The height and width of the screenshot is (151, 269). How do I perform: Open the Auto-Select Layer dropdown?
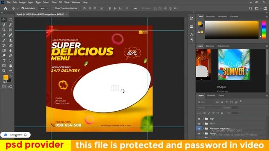point(44,8)
